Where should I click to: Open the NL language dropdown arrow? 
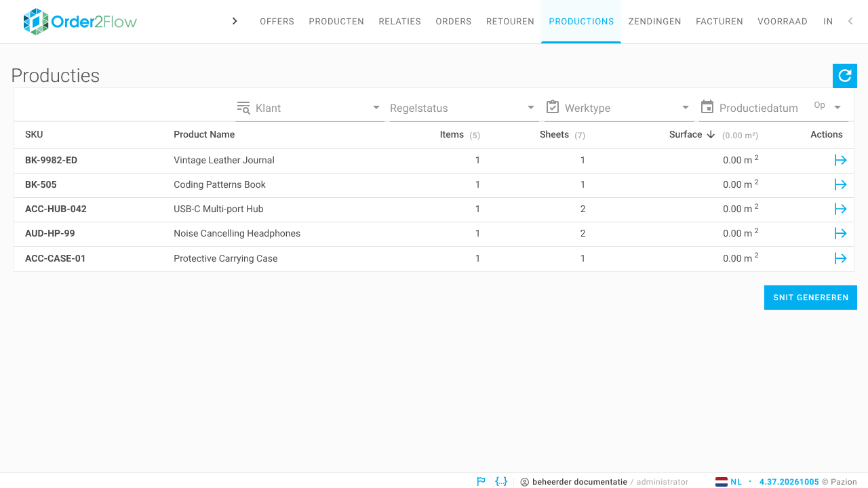point(750,482)
